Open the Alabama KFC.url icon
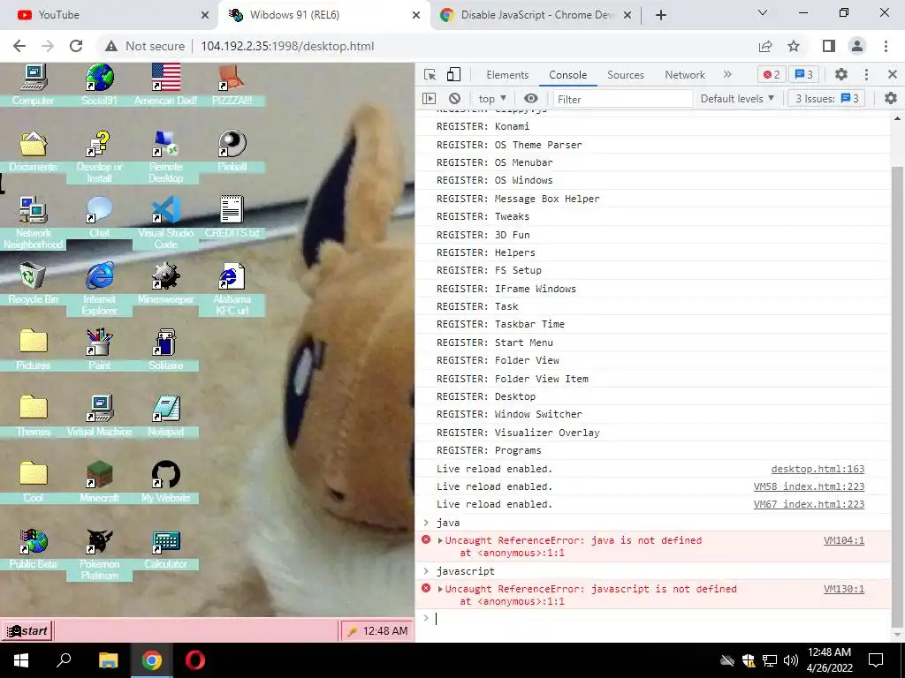Screen dimensions: 905x678 232,276
